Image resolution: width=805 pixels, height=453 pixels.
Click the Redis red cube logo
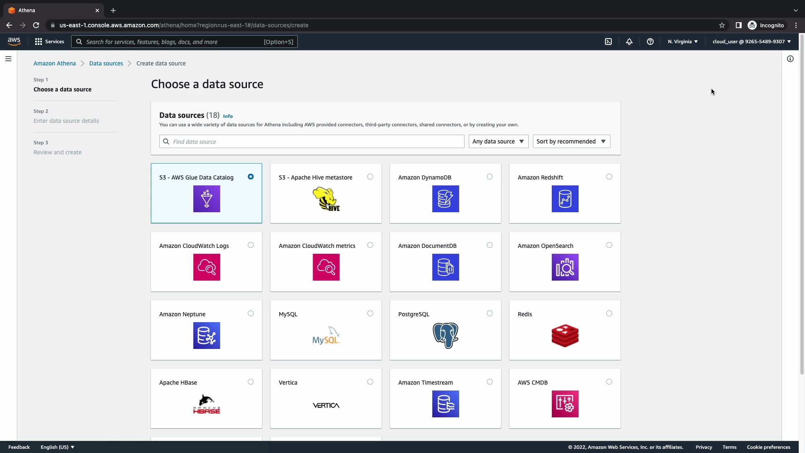pyautogui.click(x=565, y=336)
